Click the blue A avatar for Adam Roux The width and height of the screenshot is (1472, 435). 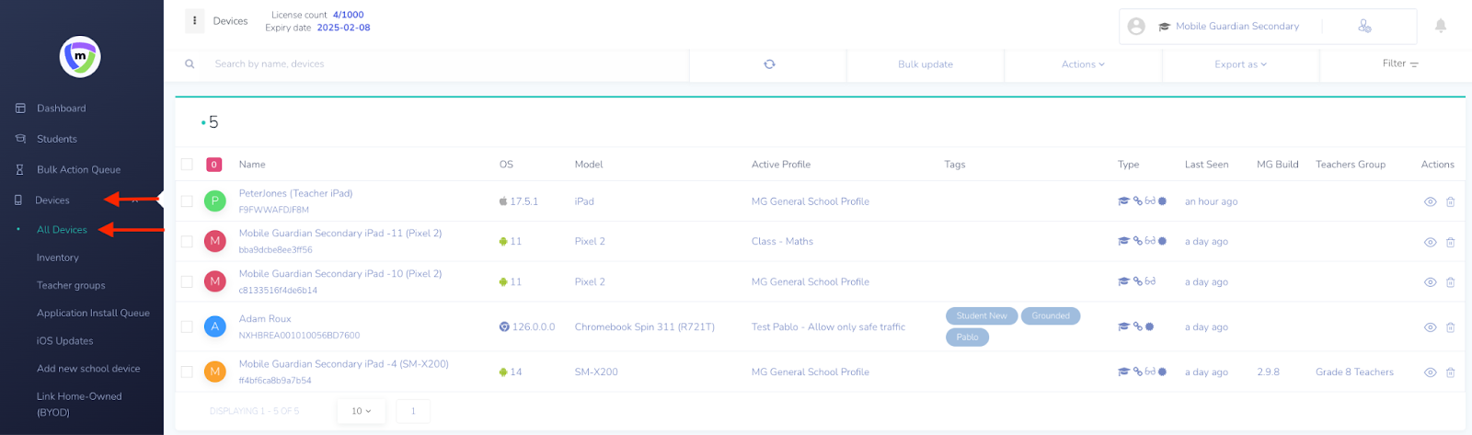click(215, 326)
